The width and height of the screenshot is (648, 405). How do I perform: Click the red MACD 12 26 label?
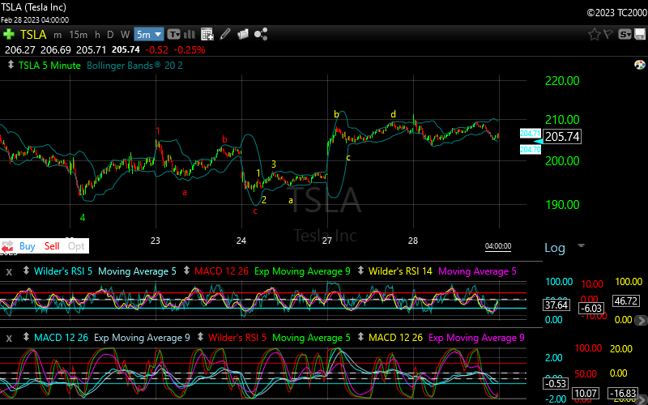221,271
